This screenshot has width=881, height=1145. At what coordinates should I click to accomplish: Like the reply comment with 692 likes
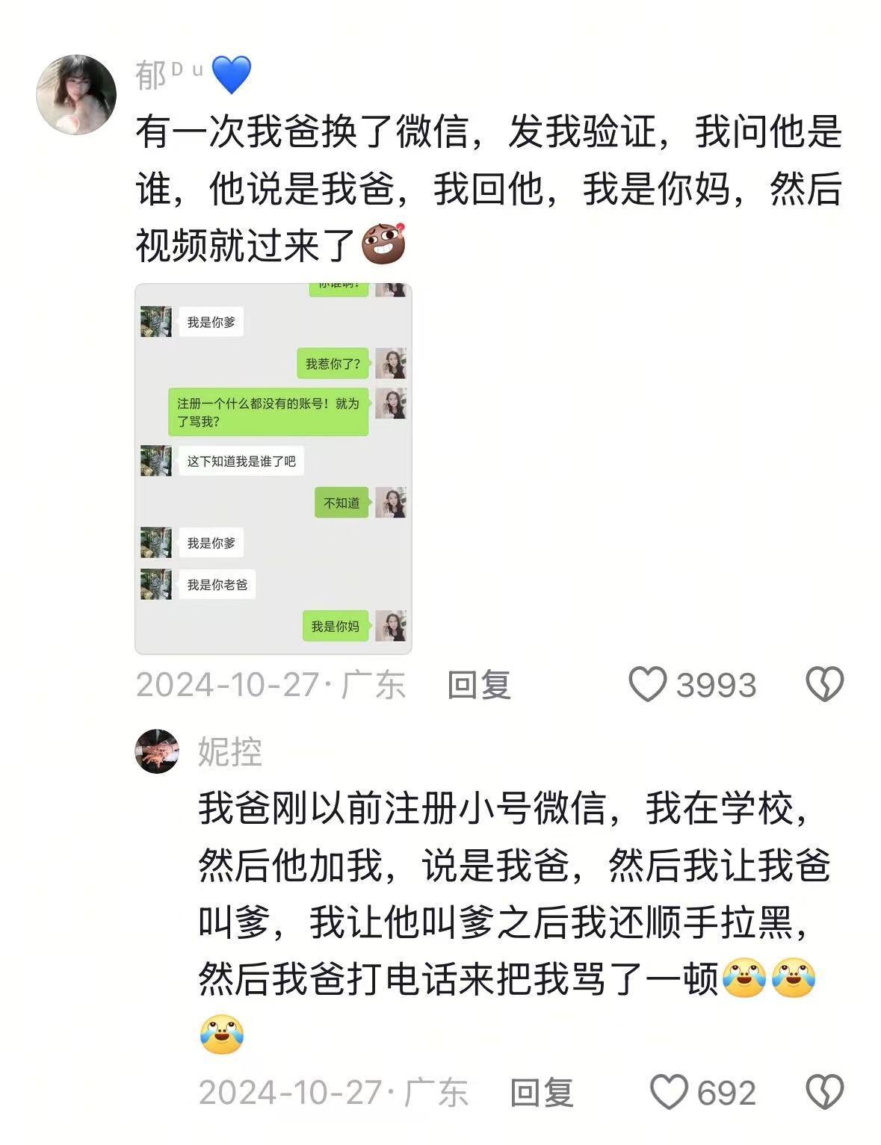[668, 1092]
